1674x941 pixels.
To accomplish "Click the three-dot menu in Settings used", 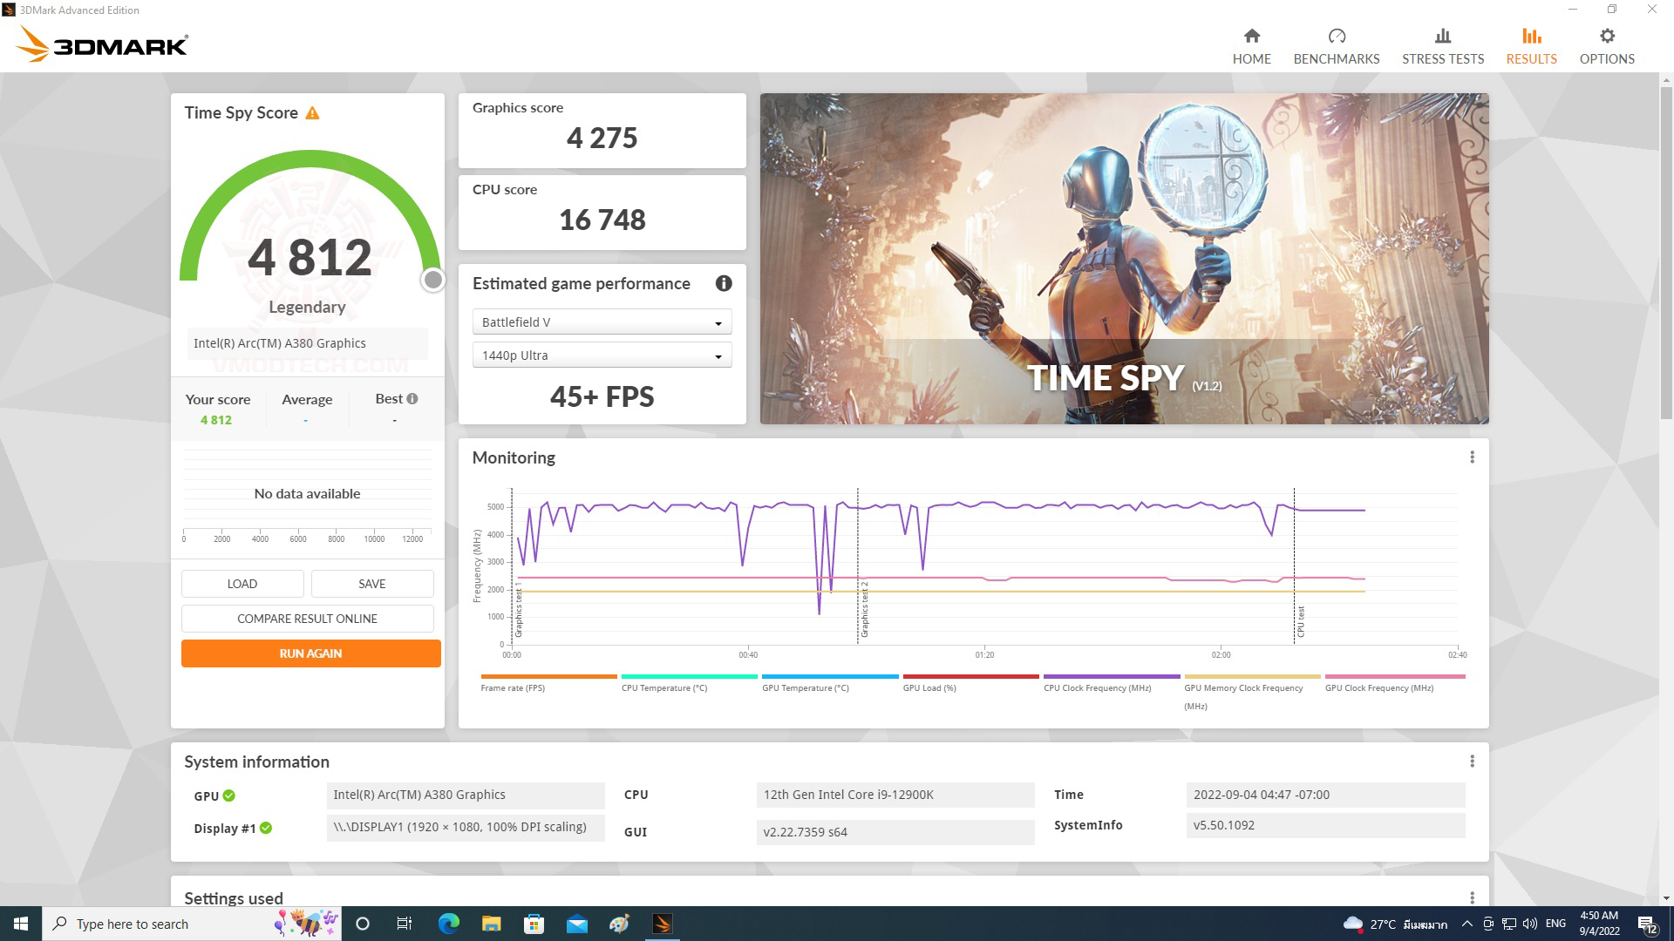I will [1472, 898].
